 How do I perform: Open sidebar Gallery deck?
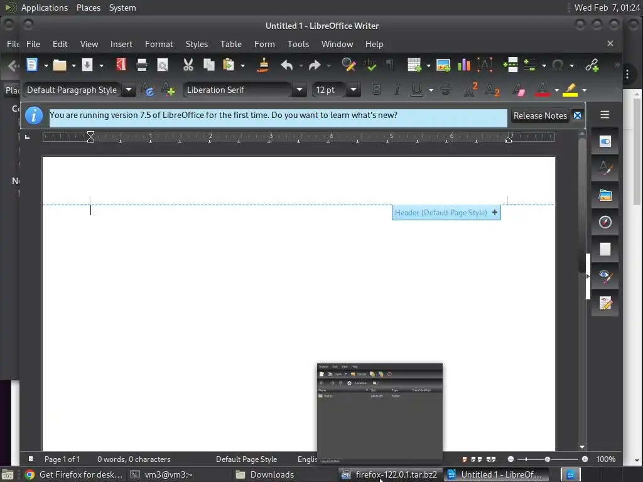(605, 196)
